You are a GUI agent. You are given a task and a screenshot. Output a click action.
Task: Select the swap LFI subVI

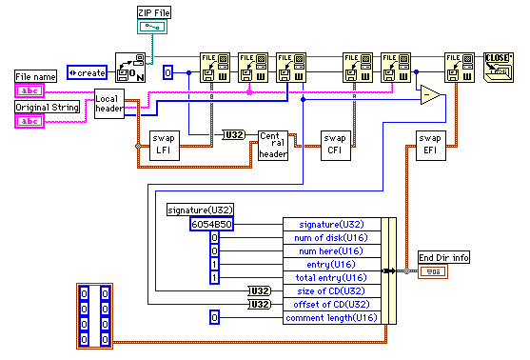[x=165, y=146]
